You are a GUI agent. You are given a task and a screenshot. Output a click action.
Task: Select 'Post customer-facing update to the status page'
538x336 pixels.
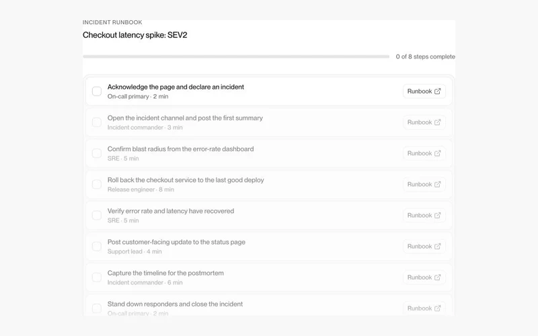tap(176, 242)
